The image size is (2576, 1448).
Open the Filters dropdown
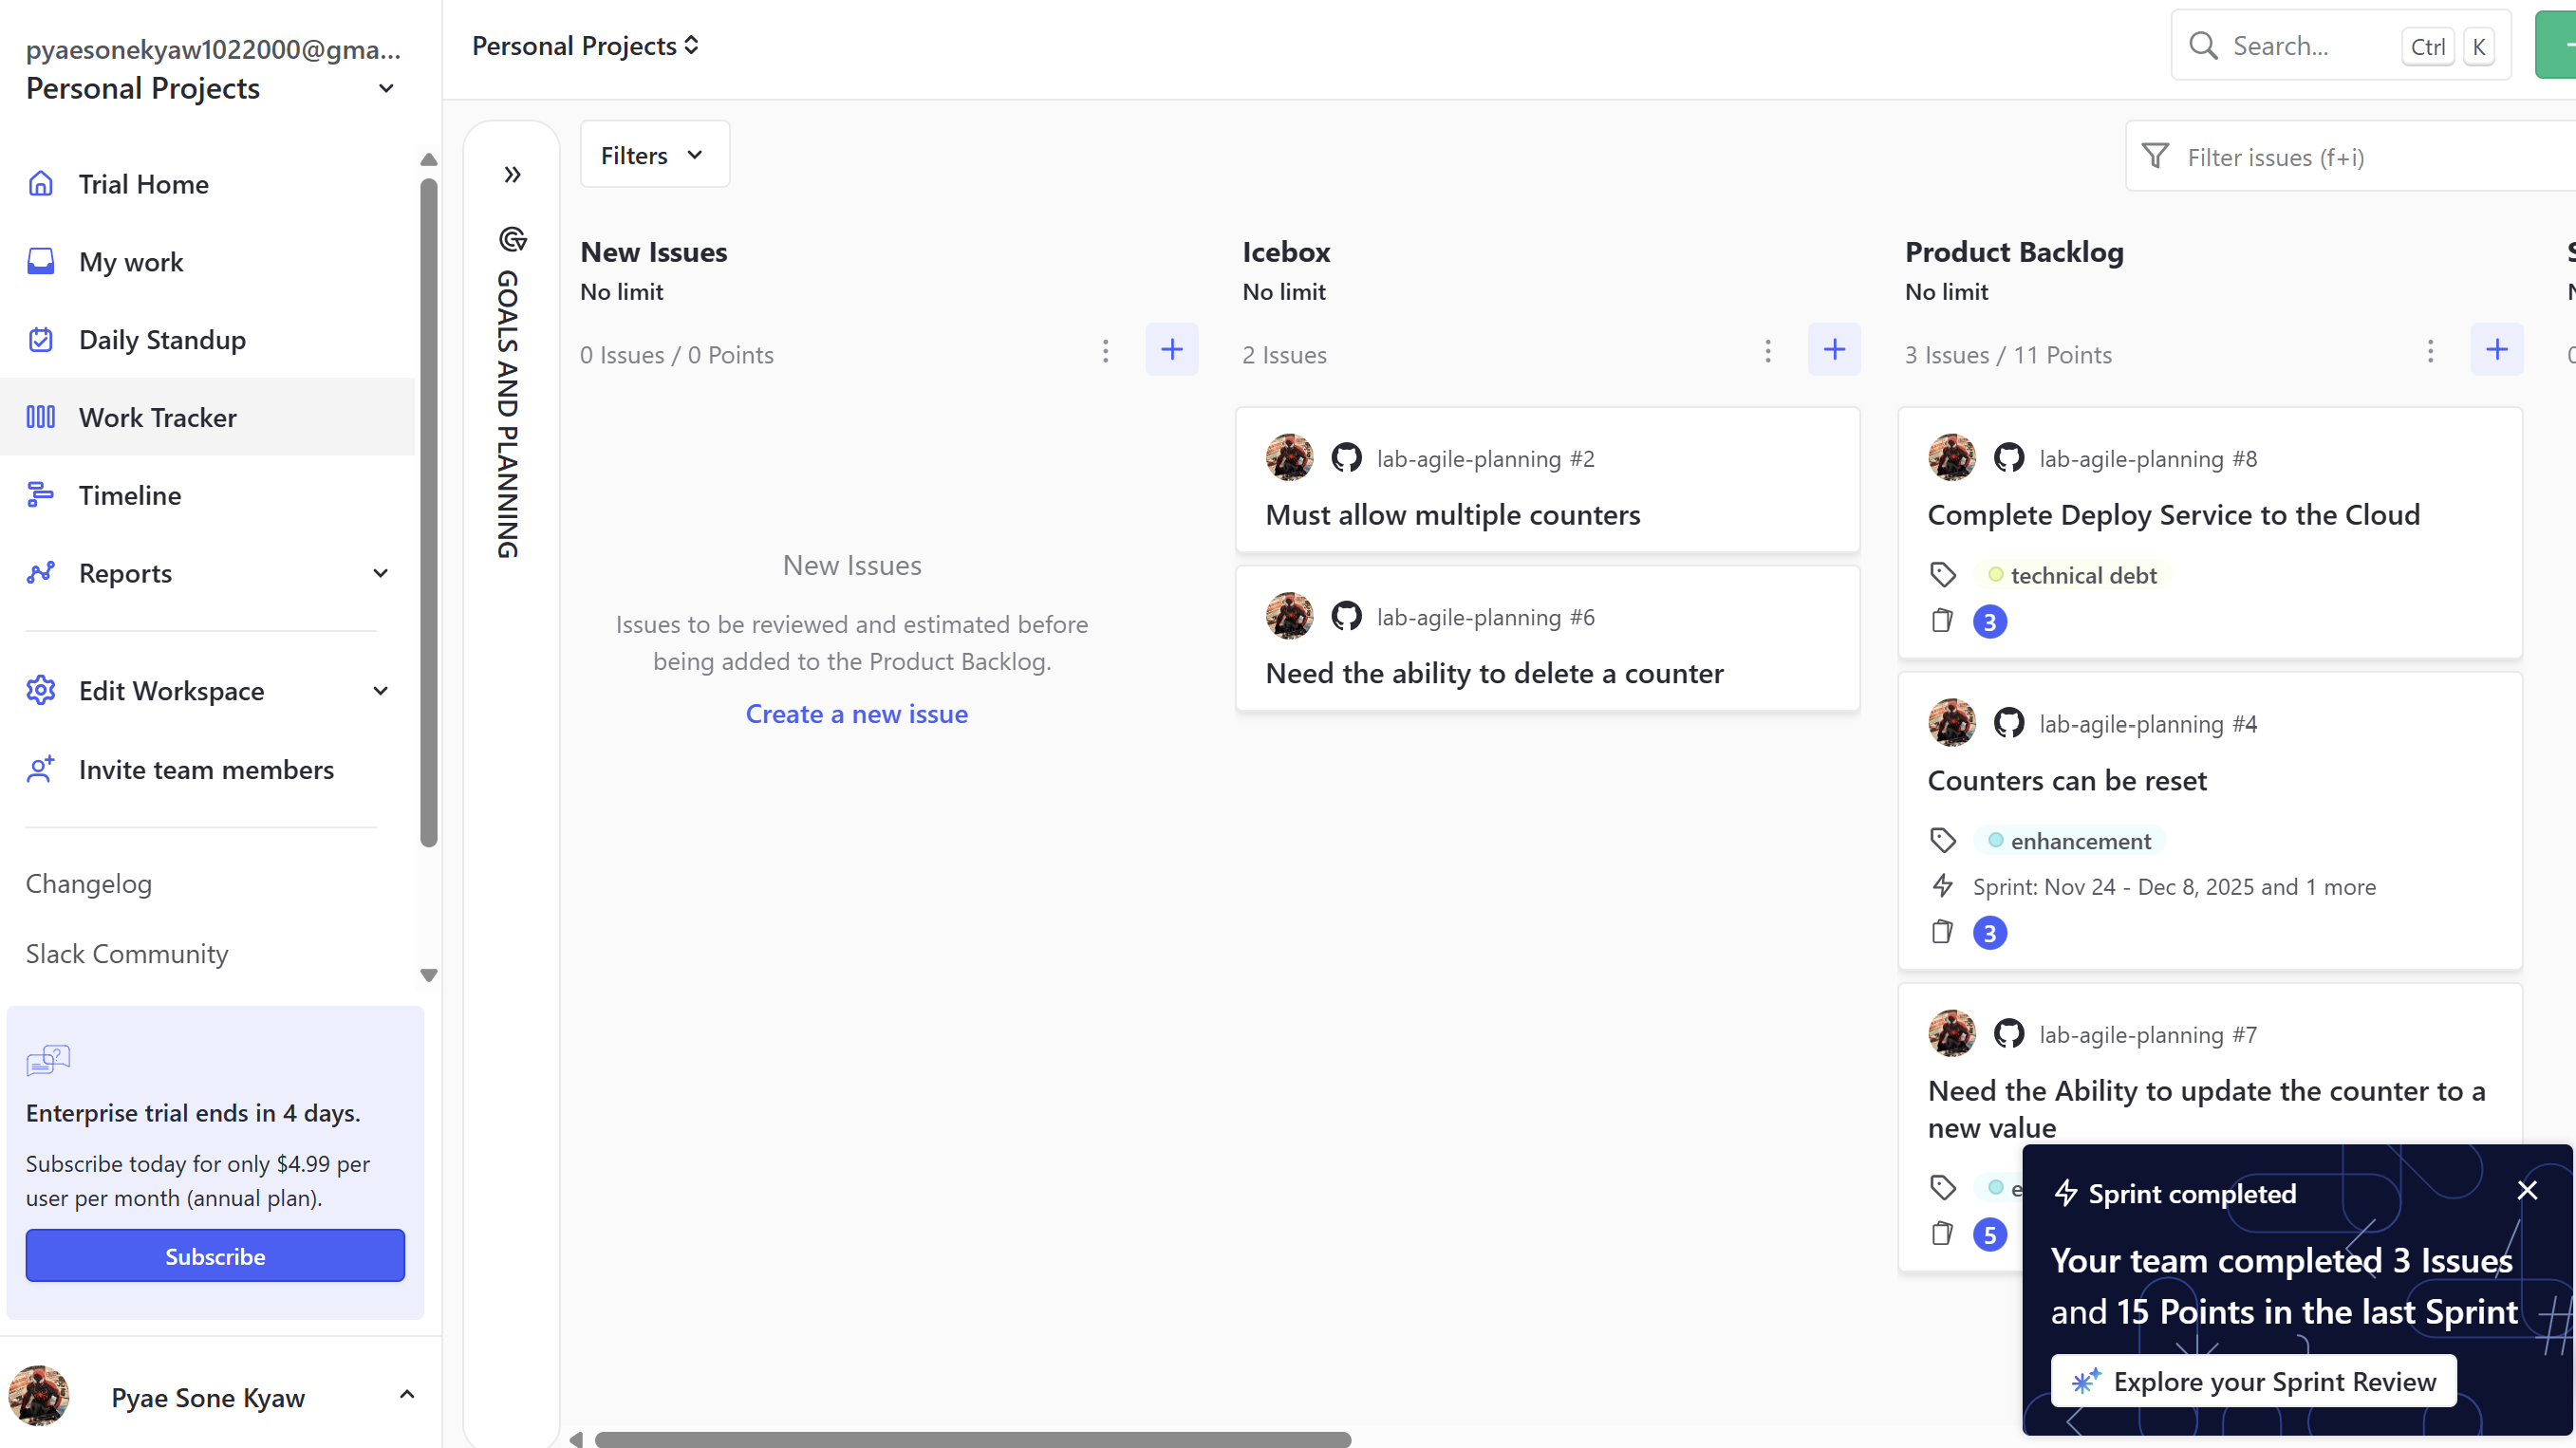click(654, 154)
